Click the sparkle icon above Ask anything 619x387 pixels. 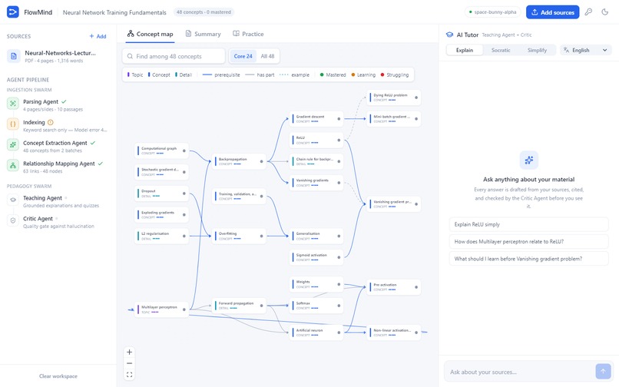(528, 160)
